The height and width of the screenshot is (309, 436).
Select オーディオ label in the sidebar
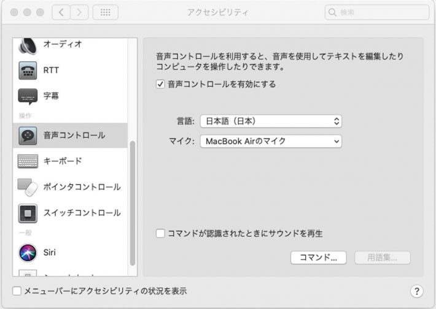63,44
